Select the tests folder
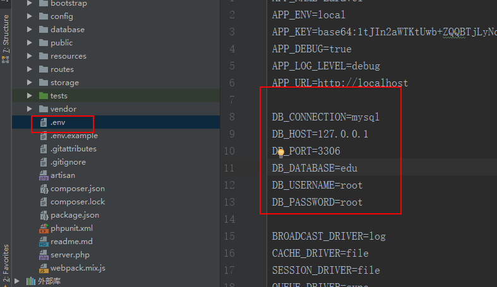The width and height of the screenshot is (497, 287). click(x=59, y=96)
